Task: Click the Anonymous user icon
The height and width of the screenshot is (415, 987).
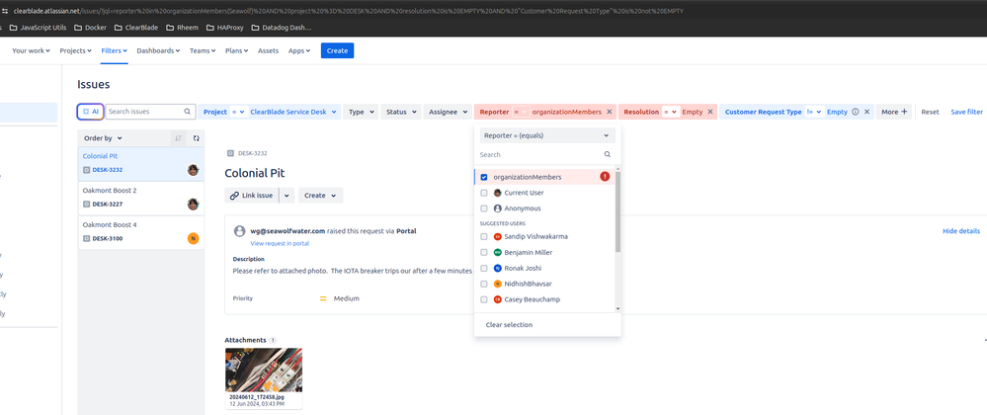Action: [497, 208]
